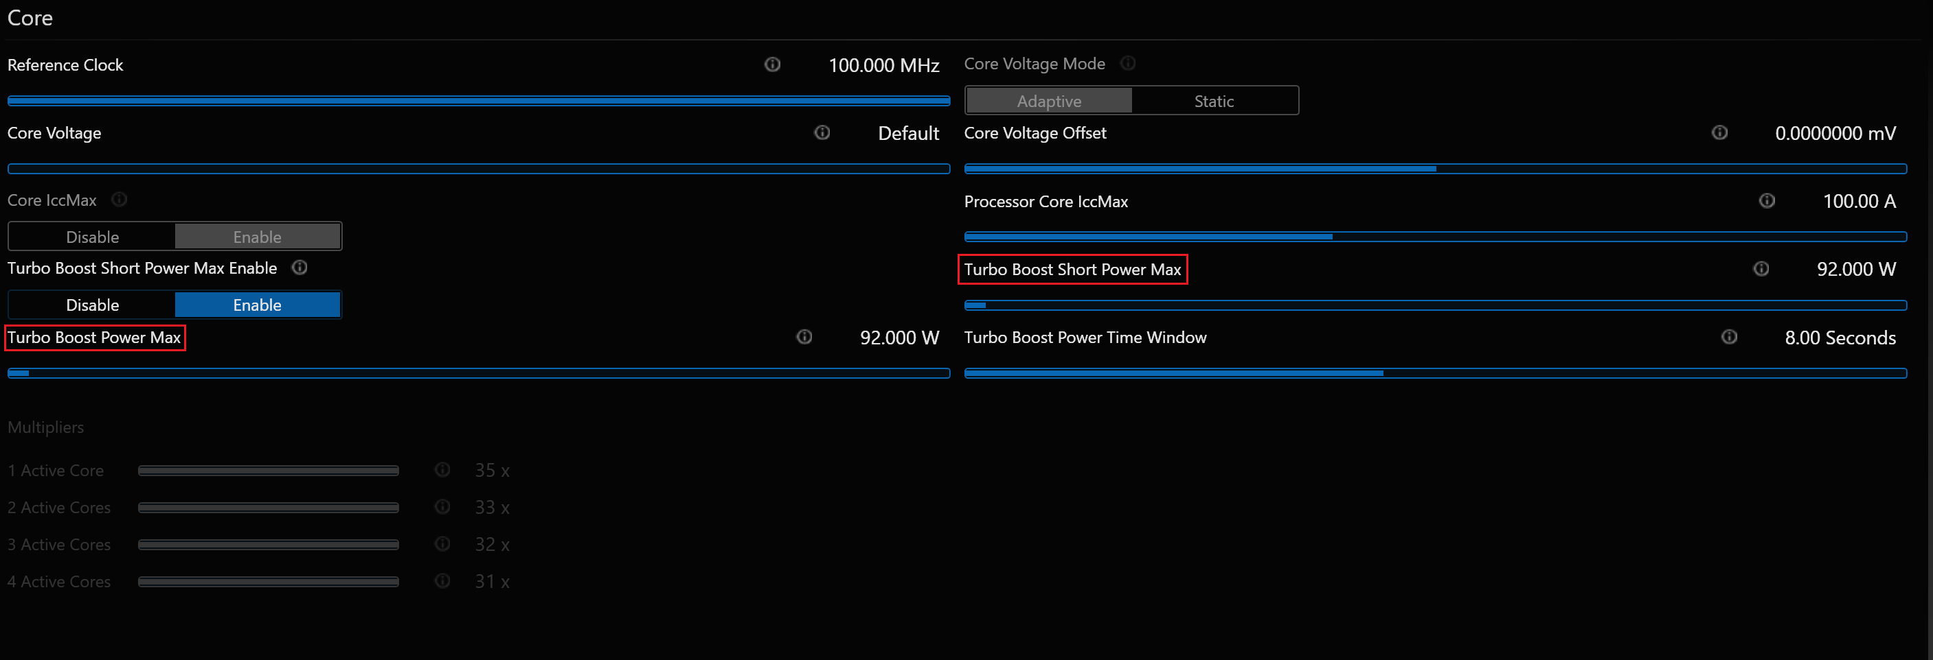Enable Core IccMax
Screen dimensions: 1933x660
click(x=258, y=237)
